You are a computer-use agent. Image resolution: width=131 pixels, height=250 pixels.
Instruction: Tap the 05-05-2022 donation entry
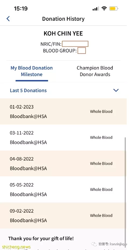[63, 190]
